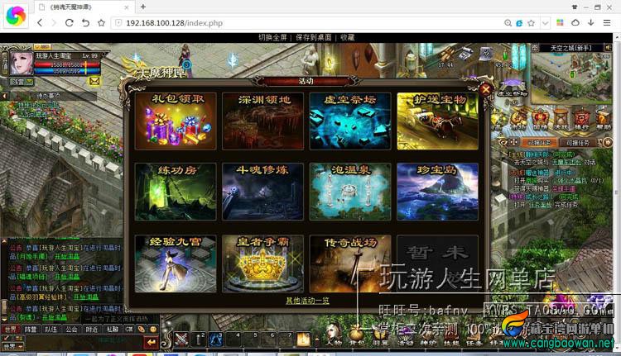
Task: Go back with the browser back arrow
Action: click(40, 23)
